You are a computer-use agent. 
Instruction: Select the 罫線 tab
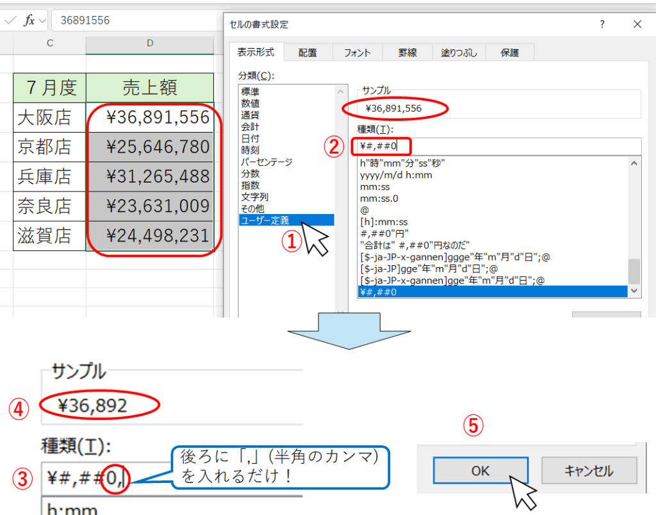tap(407, 53)
